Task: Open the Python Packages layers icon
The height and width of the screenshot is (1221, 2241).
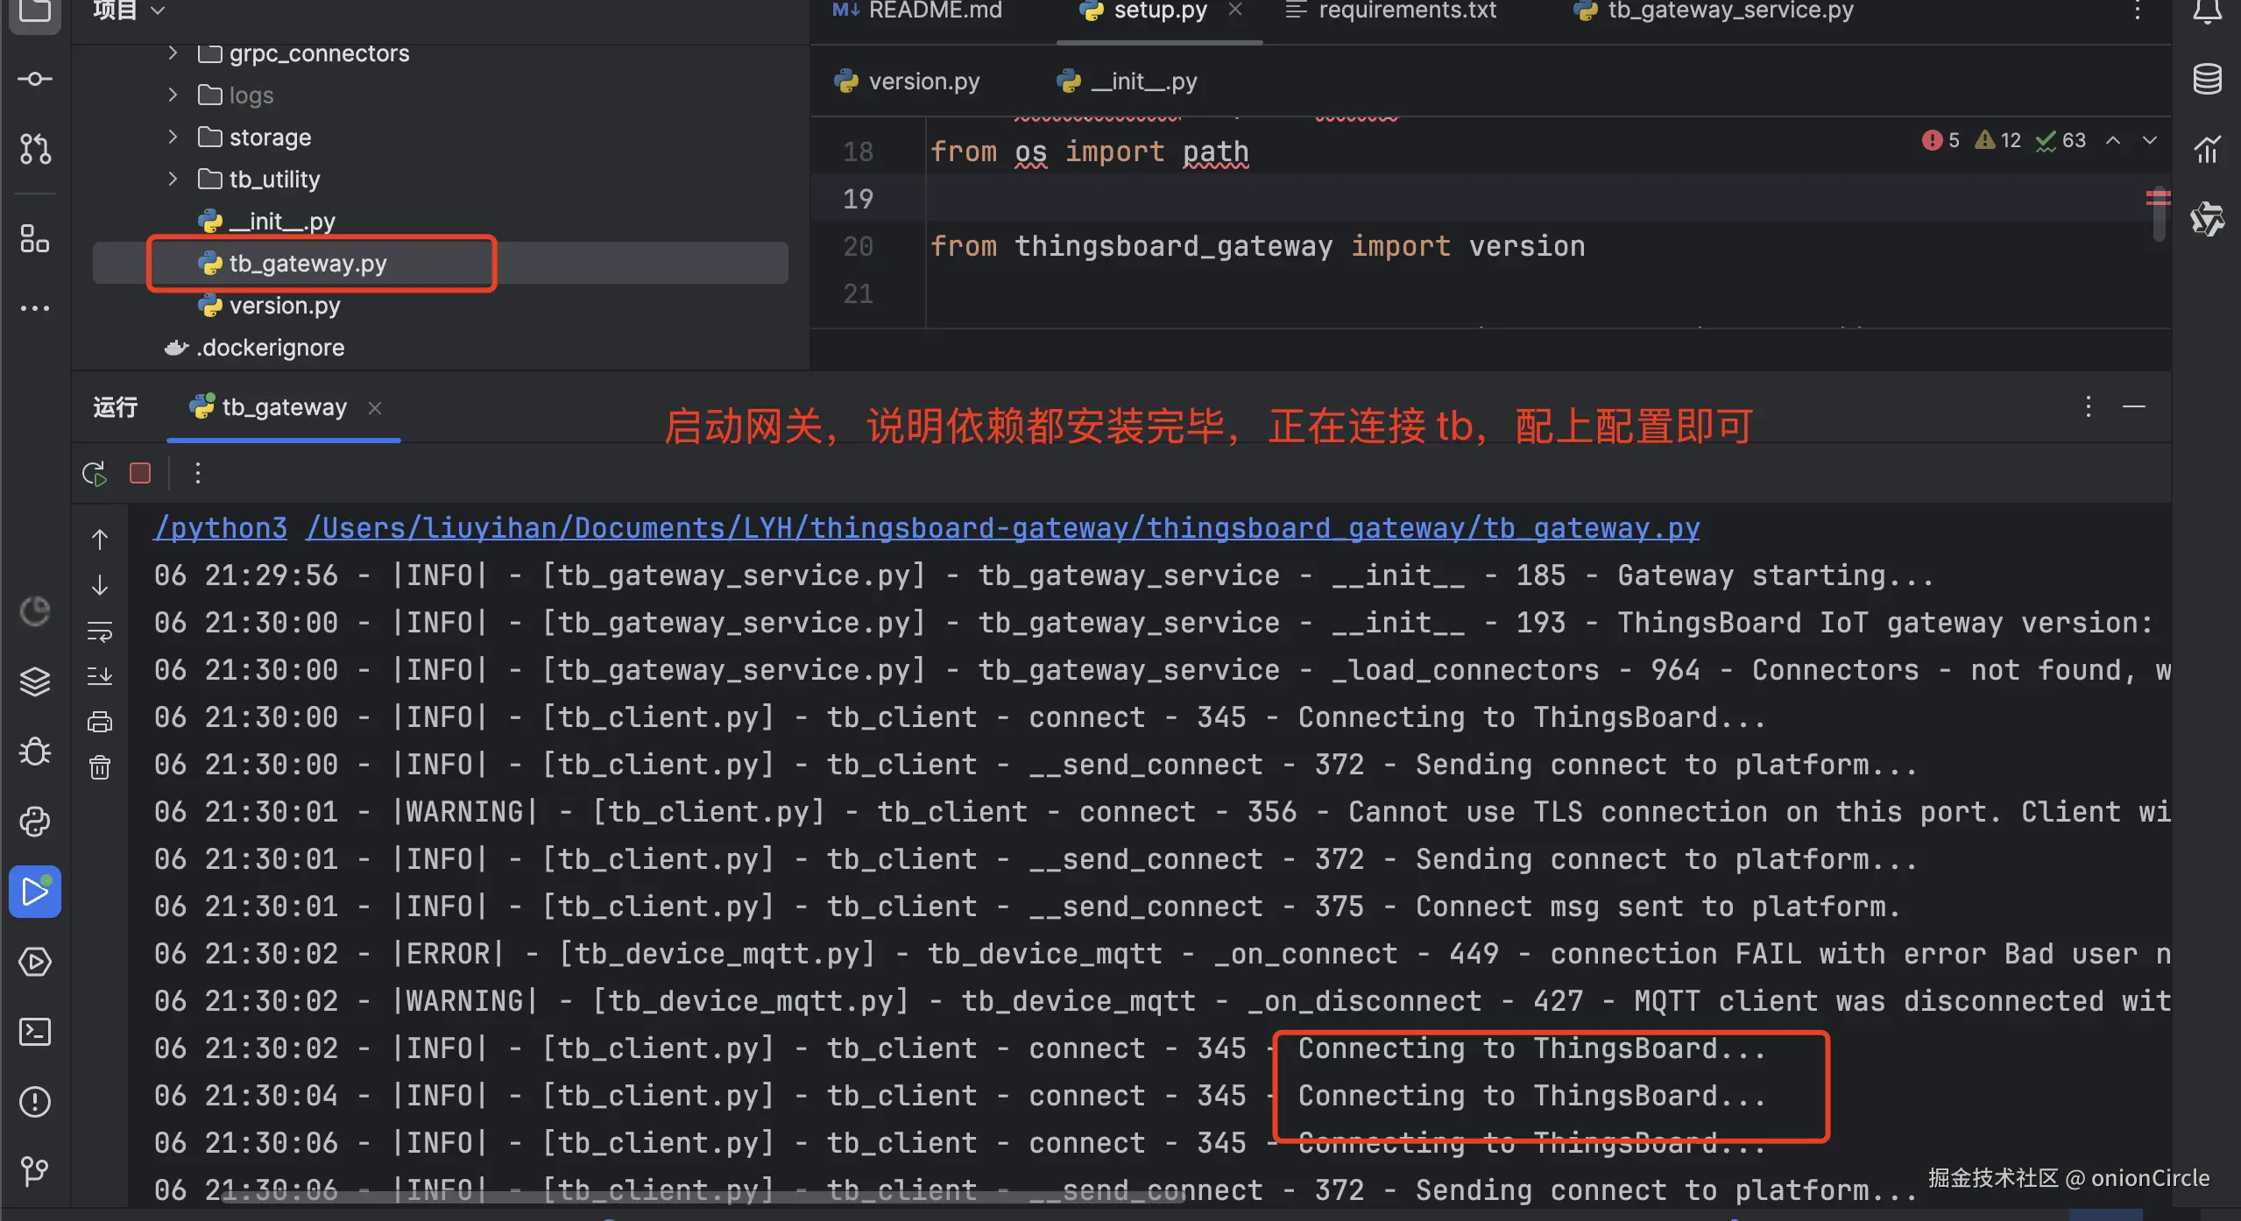Action: [x=35, y=681]
